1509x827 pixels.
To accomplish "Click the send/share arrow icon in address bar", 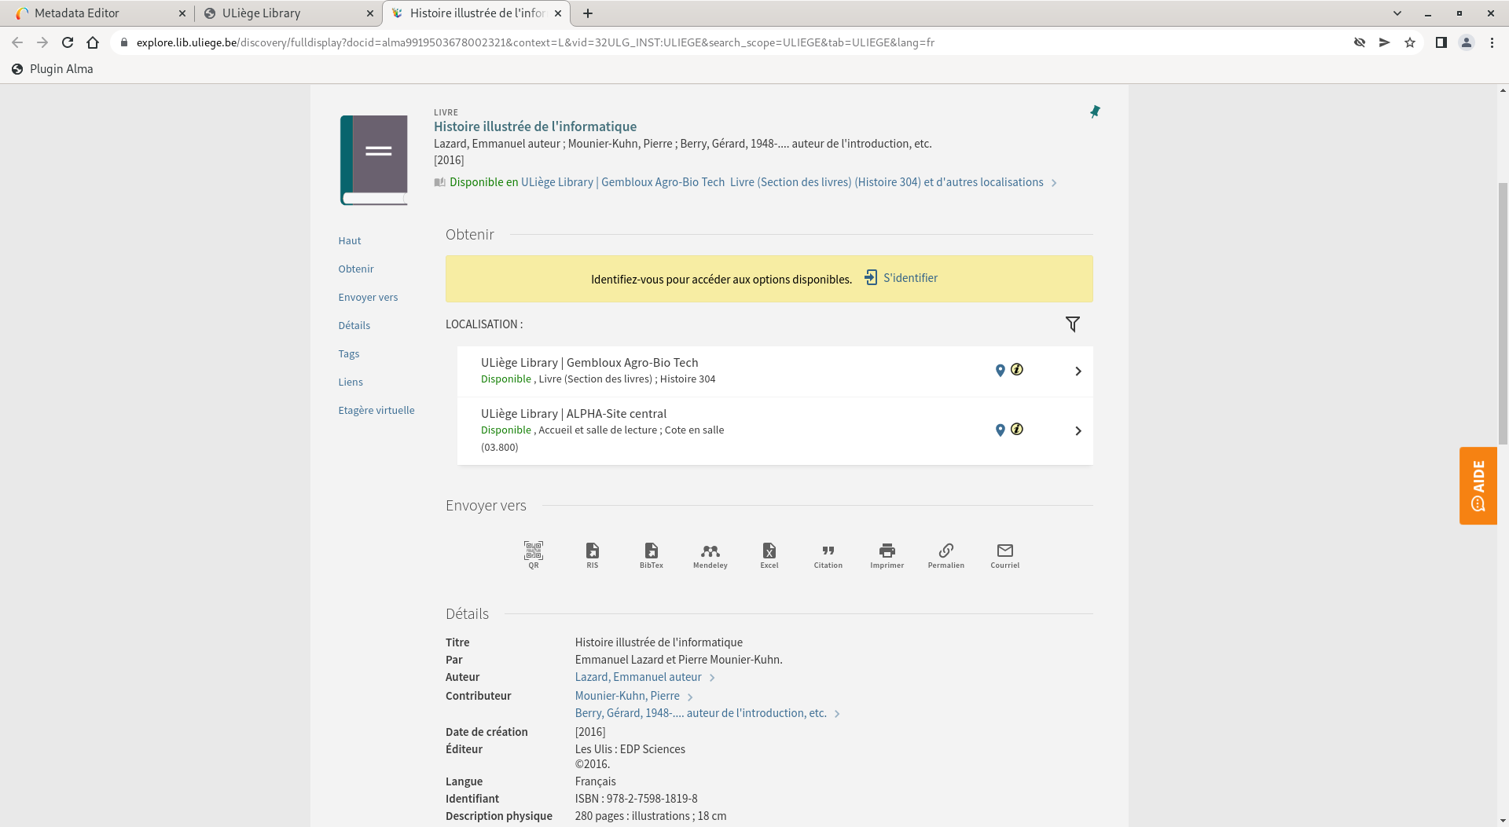I will pos(1385,42).
